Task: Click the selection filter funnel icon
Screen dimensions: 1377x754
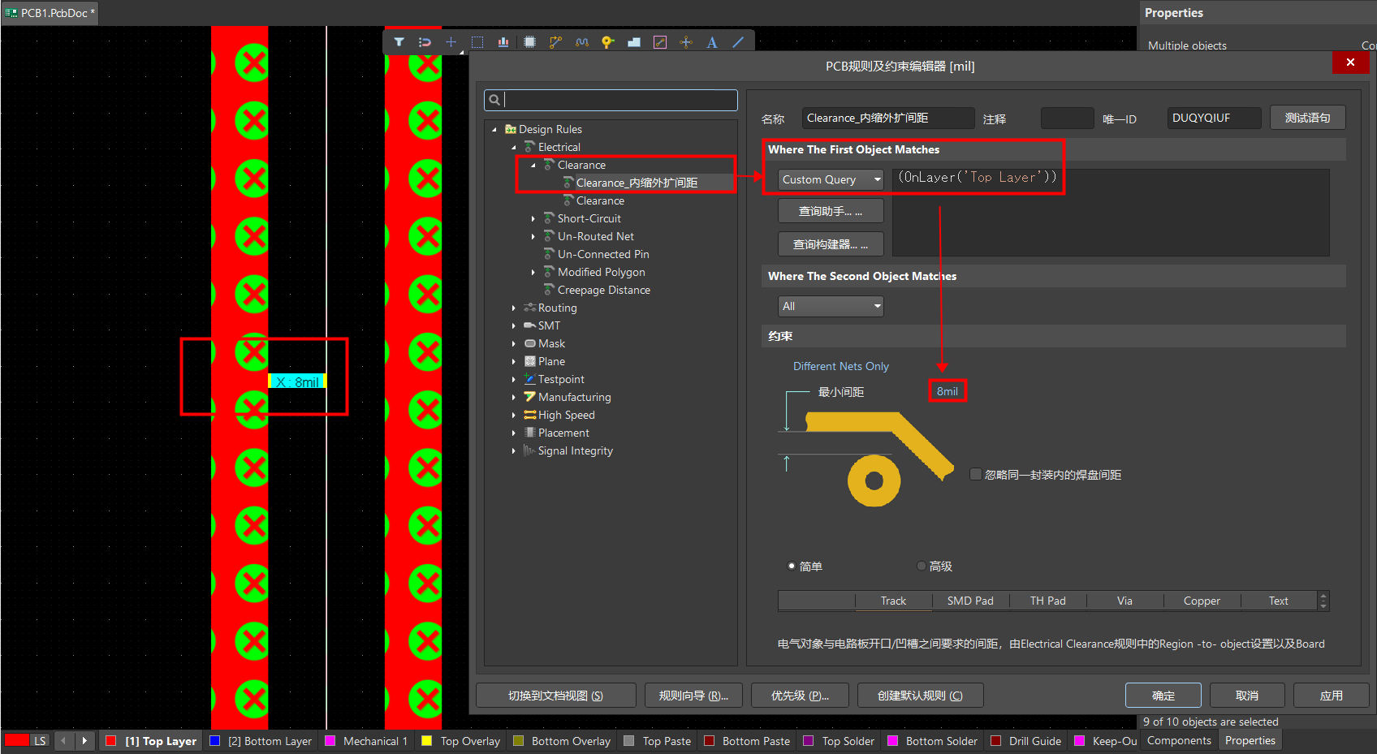Action: click(x=399, y=42)
